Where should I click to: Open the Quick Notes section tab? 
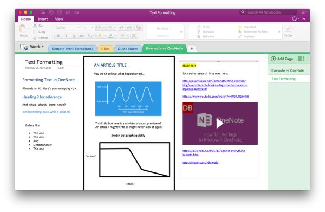(x=128, y=49)
